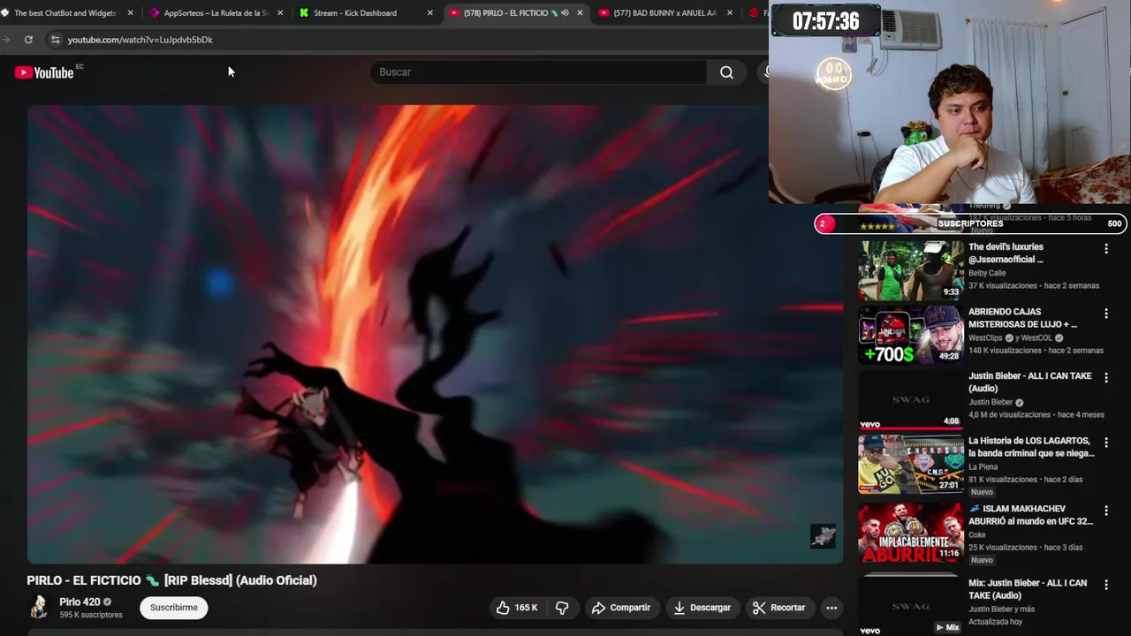
Task: Switch to Stream - Kick Dashboard tab
Action: pos(366,13)
